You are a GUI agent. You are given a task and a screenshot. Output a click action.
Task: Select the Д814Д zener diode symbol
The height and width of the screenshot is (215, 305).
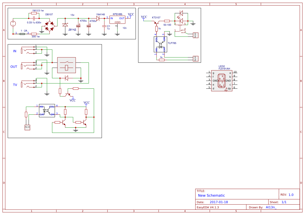(x=65, y=24)
